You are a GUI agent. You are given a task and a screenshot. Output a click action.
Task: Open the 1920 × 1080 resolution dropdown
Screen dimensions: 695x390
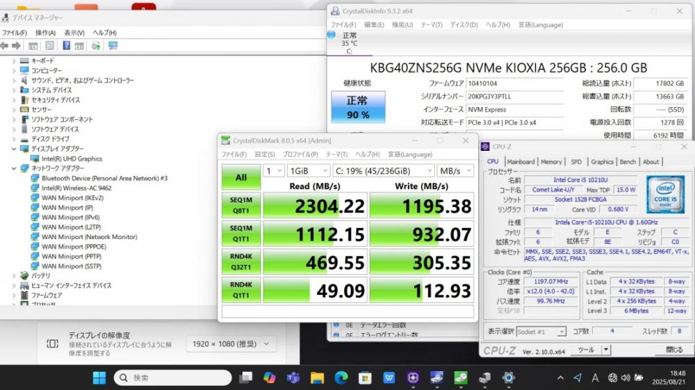click(231, 344)
